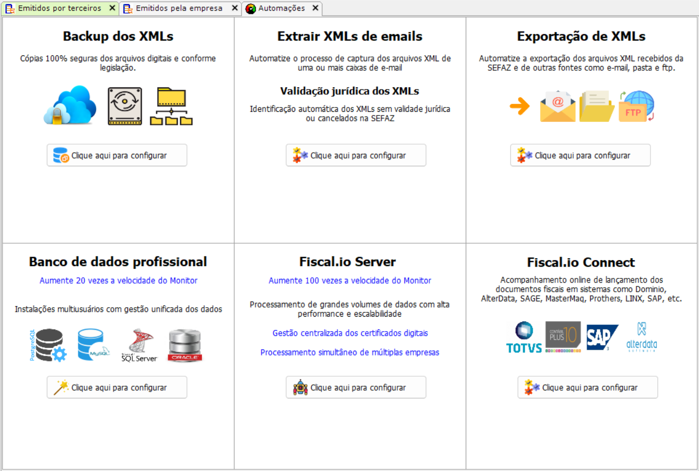The image size is (699, 471).
Task: Click text Automatize o processo de captura
Action: tap(350, 63)
